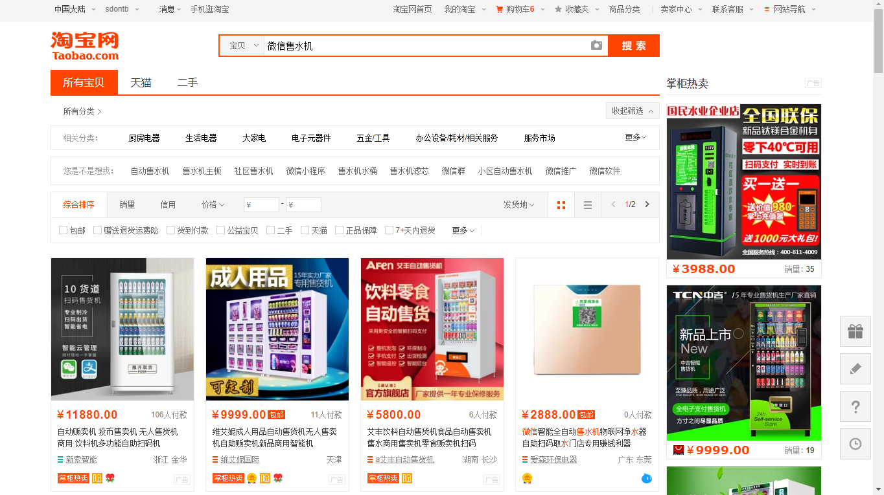Switch to list view icon
The width and height of the screenshot is (884, 495).
(588, 205)
